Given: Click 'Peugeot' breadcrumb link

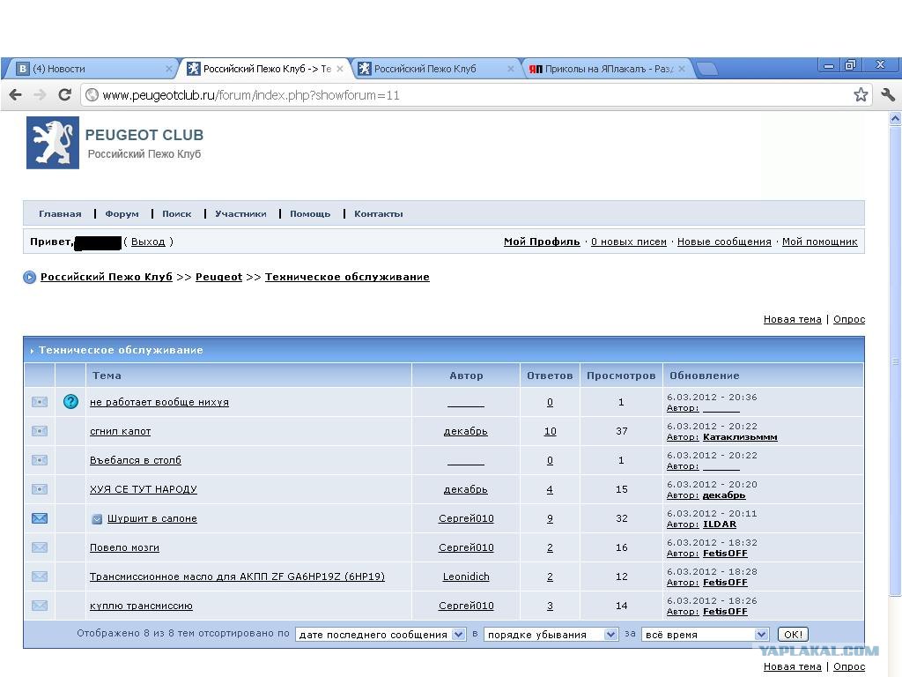Looking at the screenshot, I should point(218,277).
